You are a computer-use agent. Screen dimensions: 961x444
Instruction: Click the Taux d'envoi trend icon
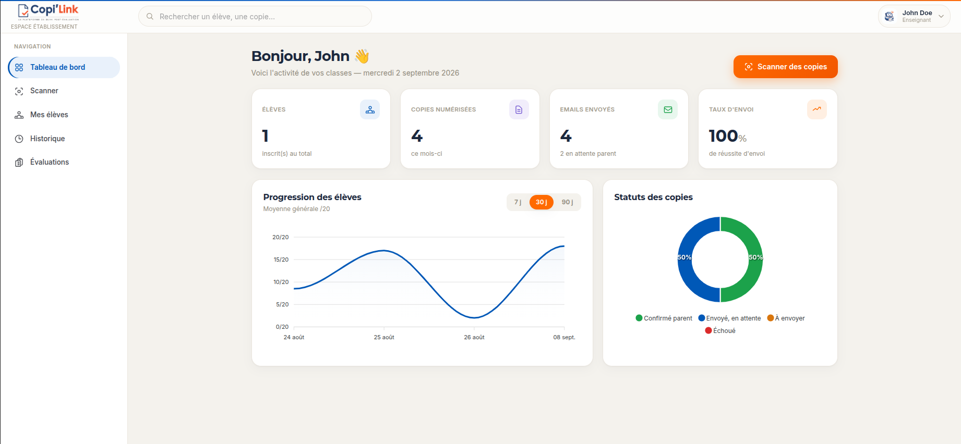tap(817, 109)
